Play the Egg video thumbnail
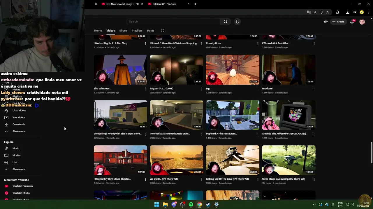The width and height of the screenshot is (373, 209). 233,70
